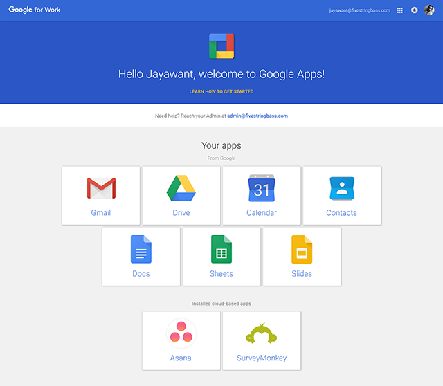This screenshot has width=443, height=386.
Task: Click the Calendar text label
Action: 262,212
